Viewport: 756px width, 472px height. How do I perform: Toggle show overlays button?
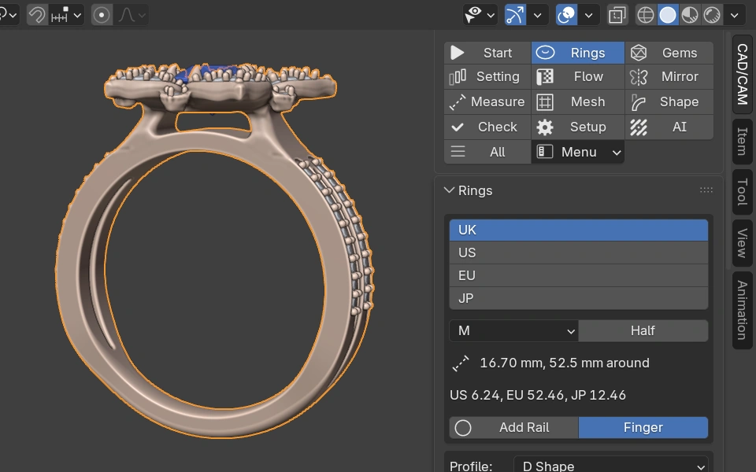pos(566,15)
